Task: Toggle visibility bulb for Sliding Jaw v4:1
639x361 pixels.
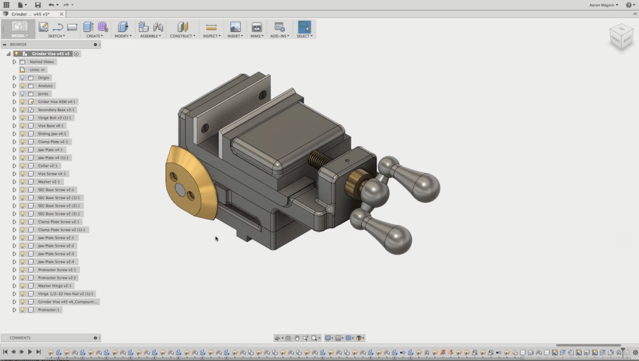Action: 23,134
